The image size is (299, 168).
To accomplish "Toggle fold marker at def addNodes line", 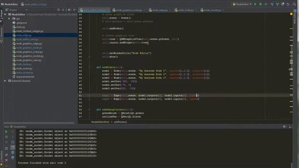I will (89, 67).
